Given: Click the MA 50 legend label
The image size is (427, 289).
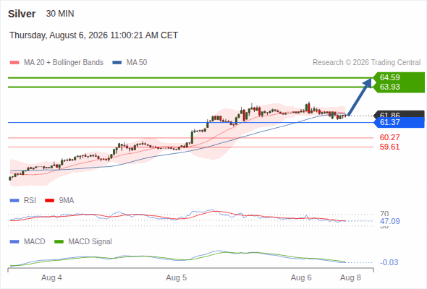Looking at the screenshot, I should click(x=137, y=63).
